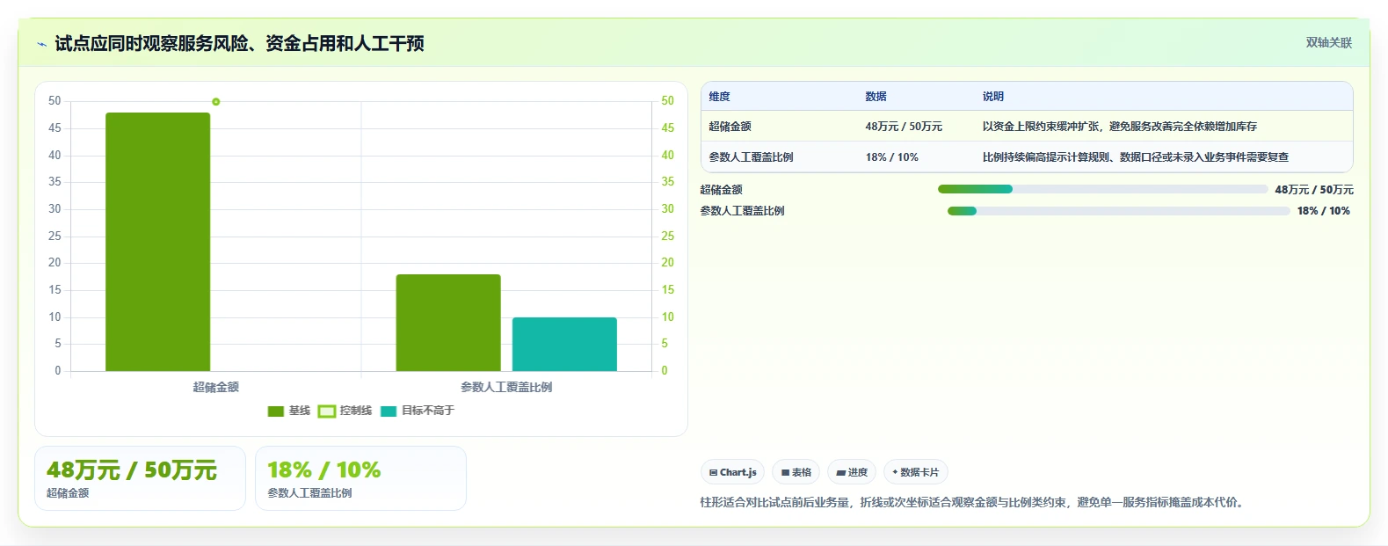Image resolution: width=1388 pixels, height=546 pixels.
Task: Select the 进度 tag
Action: 852,472
